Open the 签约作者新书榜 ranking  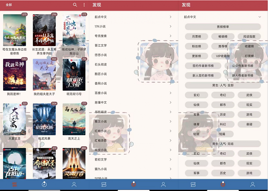coord(203,66)
